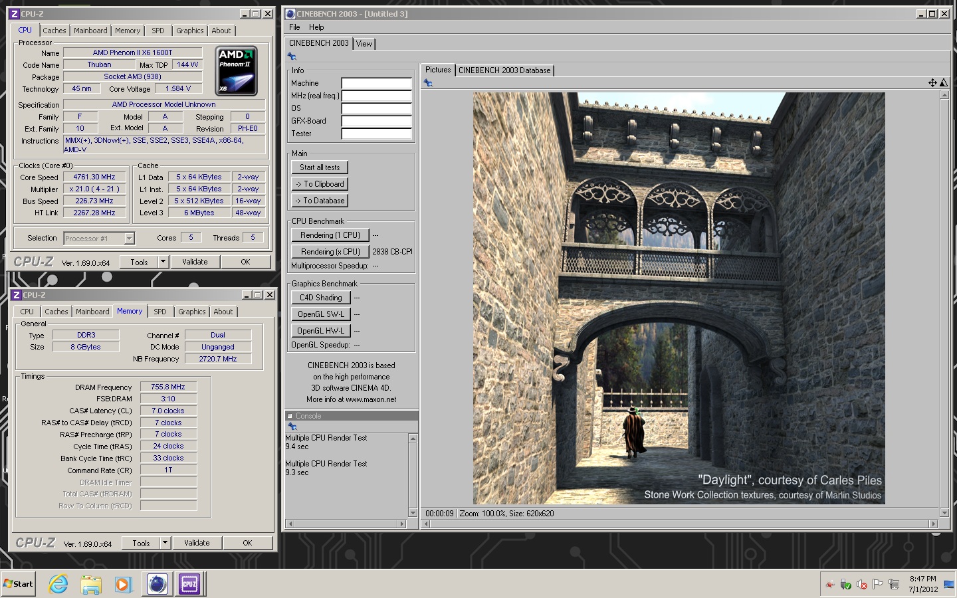
Task: Click the Tester input field
Action: [377, 134]
